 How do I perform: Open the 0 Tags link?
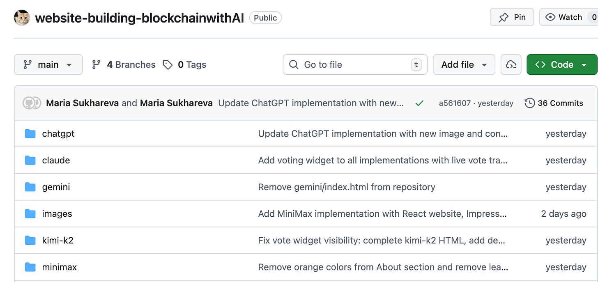click(x=185, y=65)
